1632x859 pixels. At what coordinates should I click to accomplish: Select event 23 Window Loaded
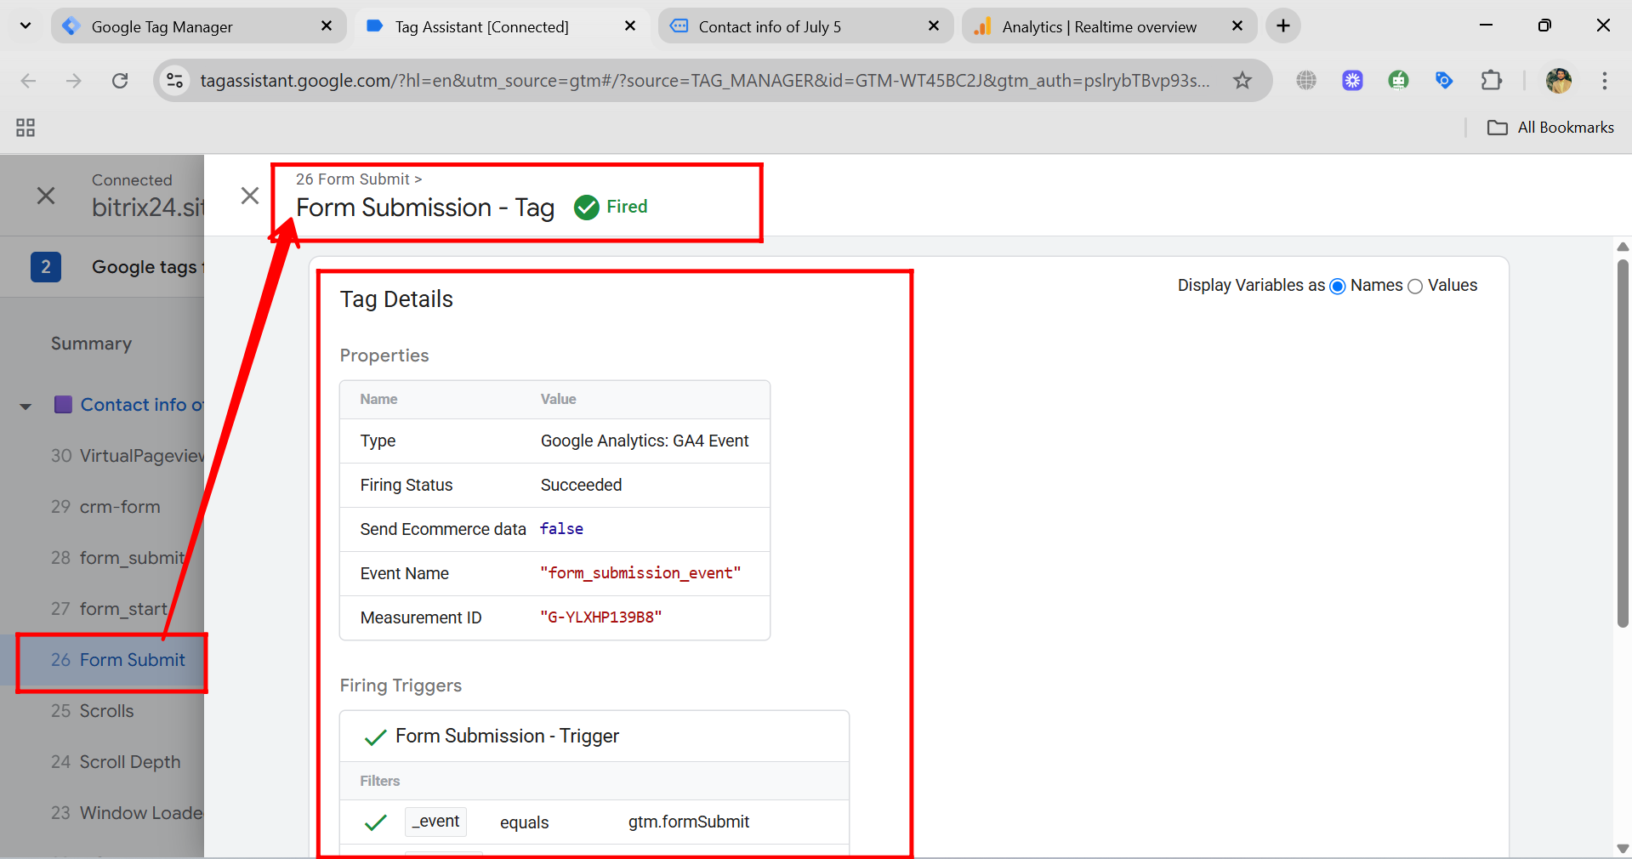127,813
